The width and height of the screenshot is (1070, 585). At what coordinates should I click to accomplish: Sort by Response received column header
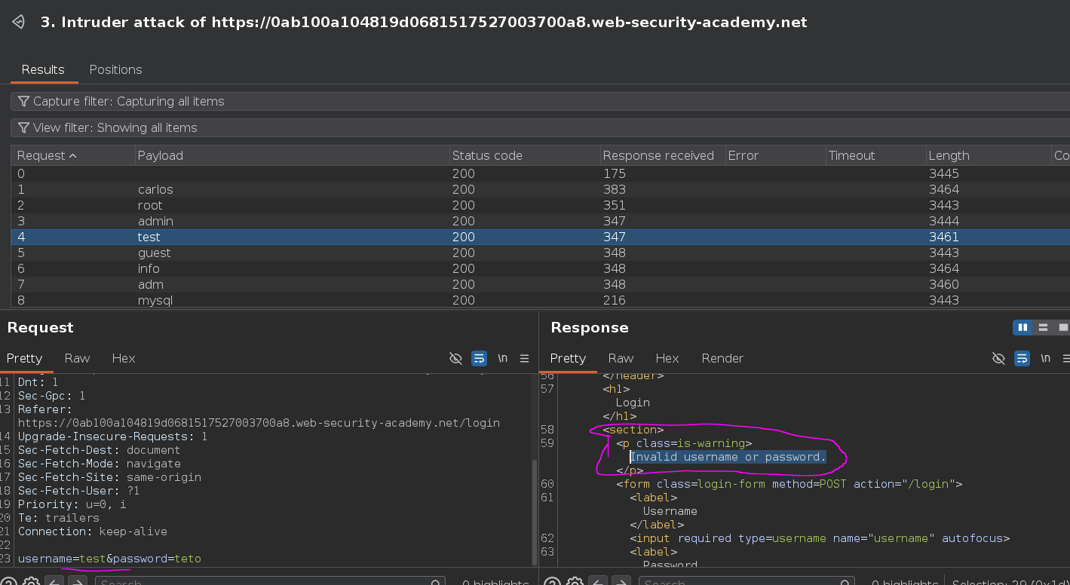pyautogui.click(x=662, y=155)
